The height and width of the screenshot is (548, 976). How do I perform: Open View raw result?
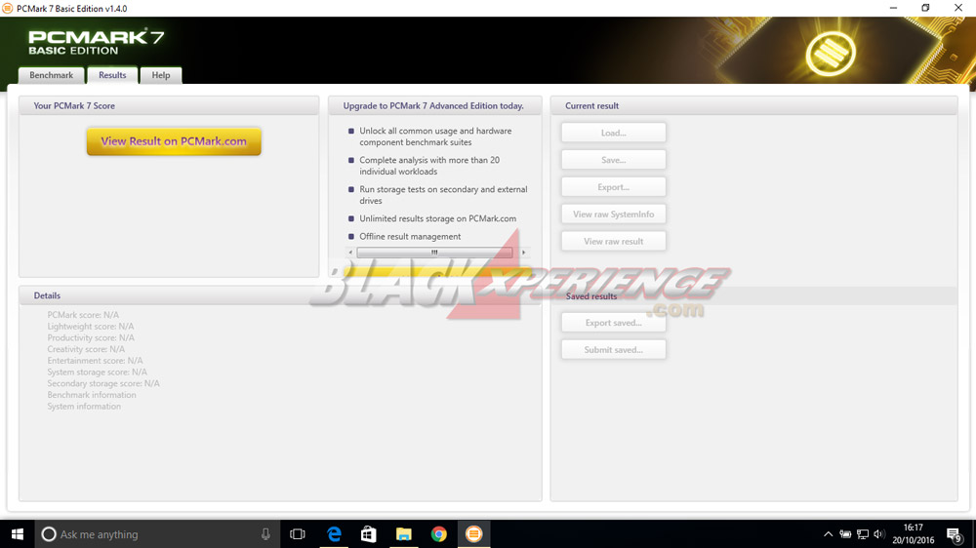coord(613,242)
